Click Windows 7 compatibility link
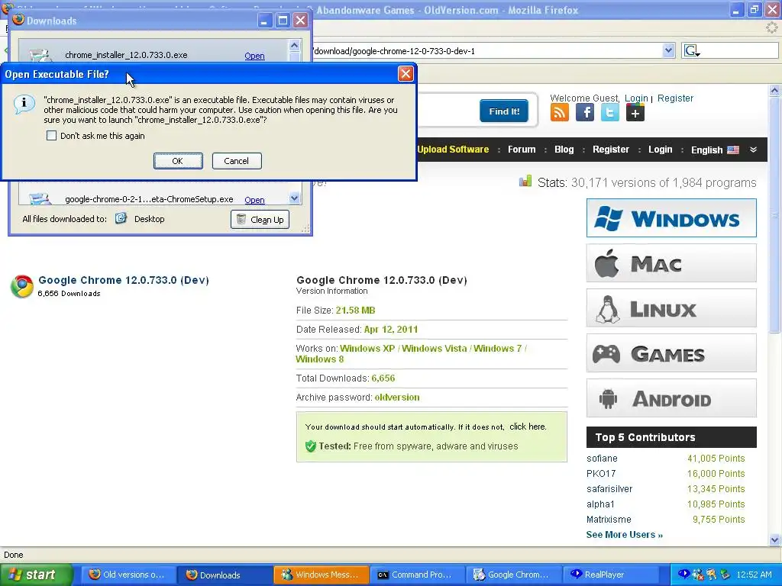The image size is (782, 586). (497, 348)
